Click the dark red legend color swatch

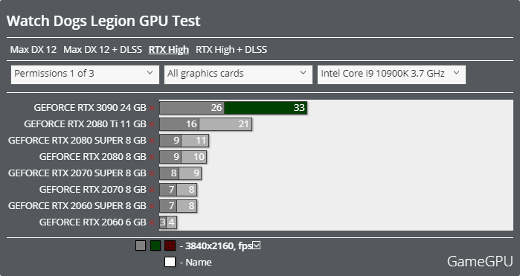170,245
